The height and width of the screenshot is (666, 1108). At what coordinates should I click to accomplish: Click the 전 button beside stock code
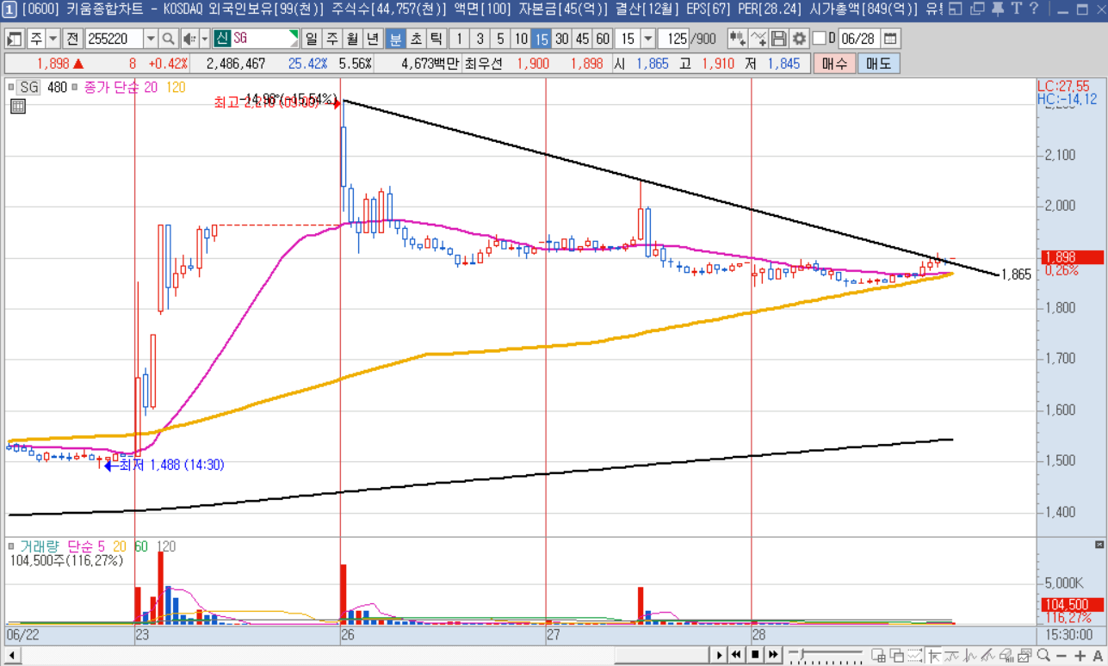(73, 40)
